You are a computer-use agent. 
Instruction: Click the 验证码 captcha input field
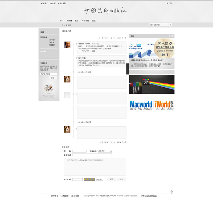click(x=77, y=180)
